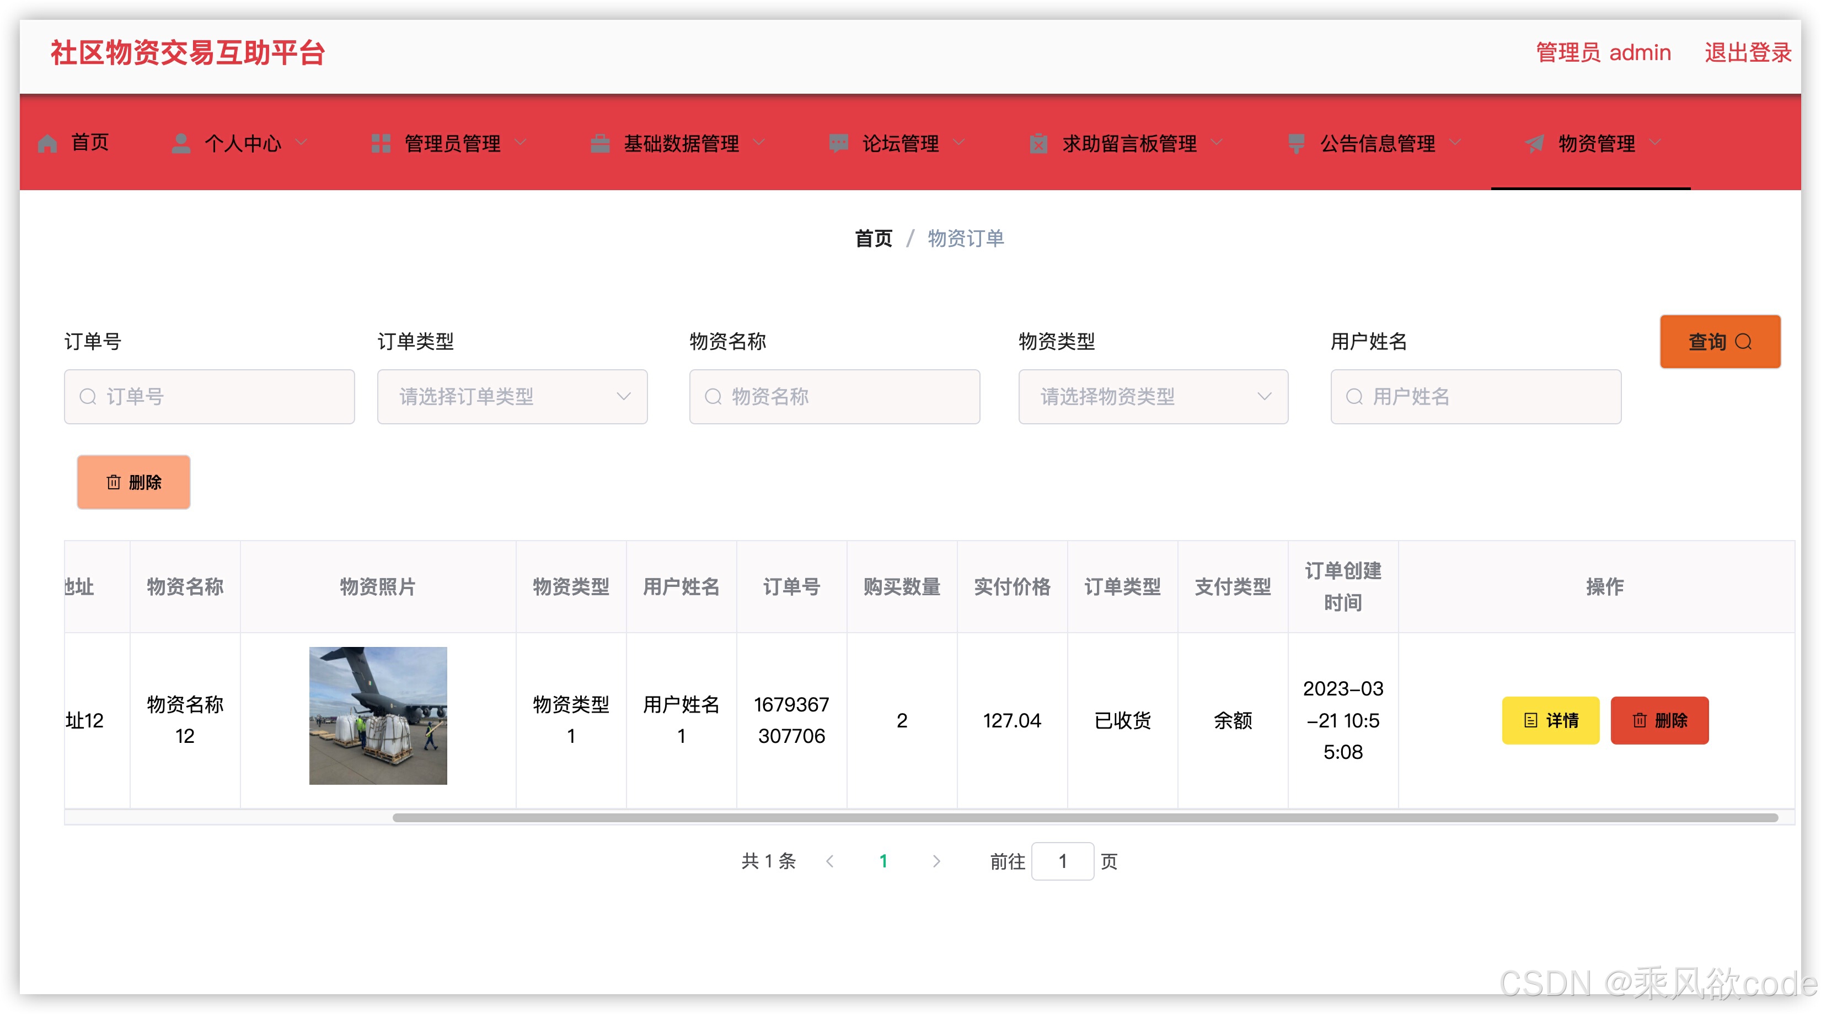
Task: Click the paper plane icon for 物资管理
Action: pyautogui.click(x=1534, y=143)
